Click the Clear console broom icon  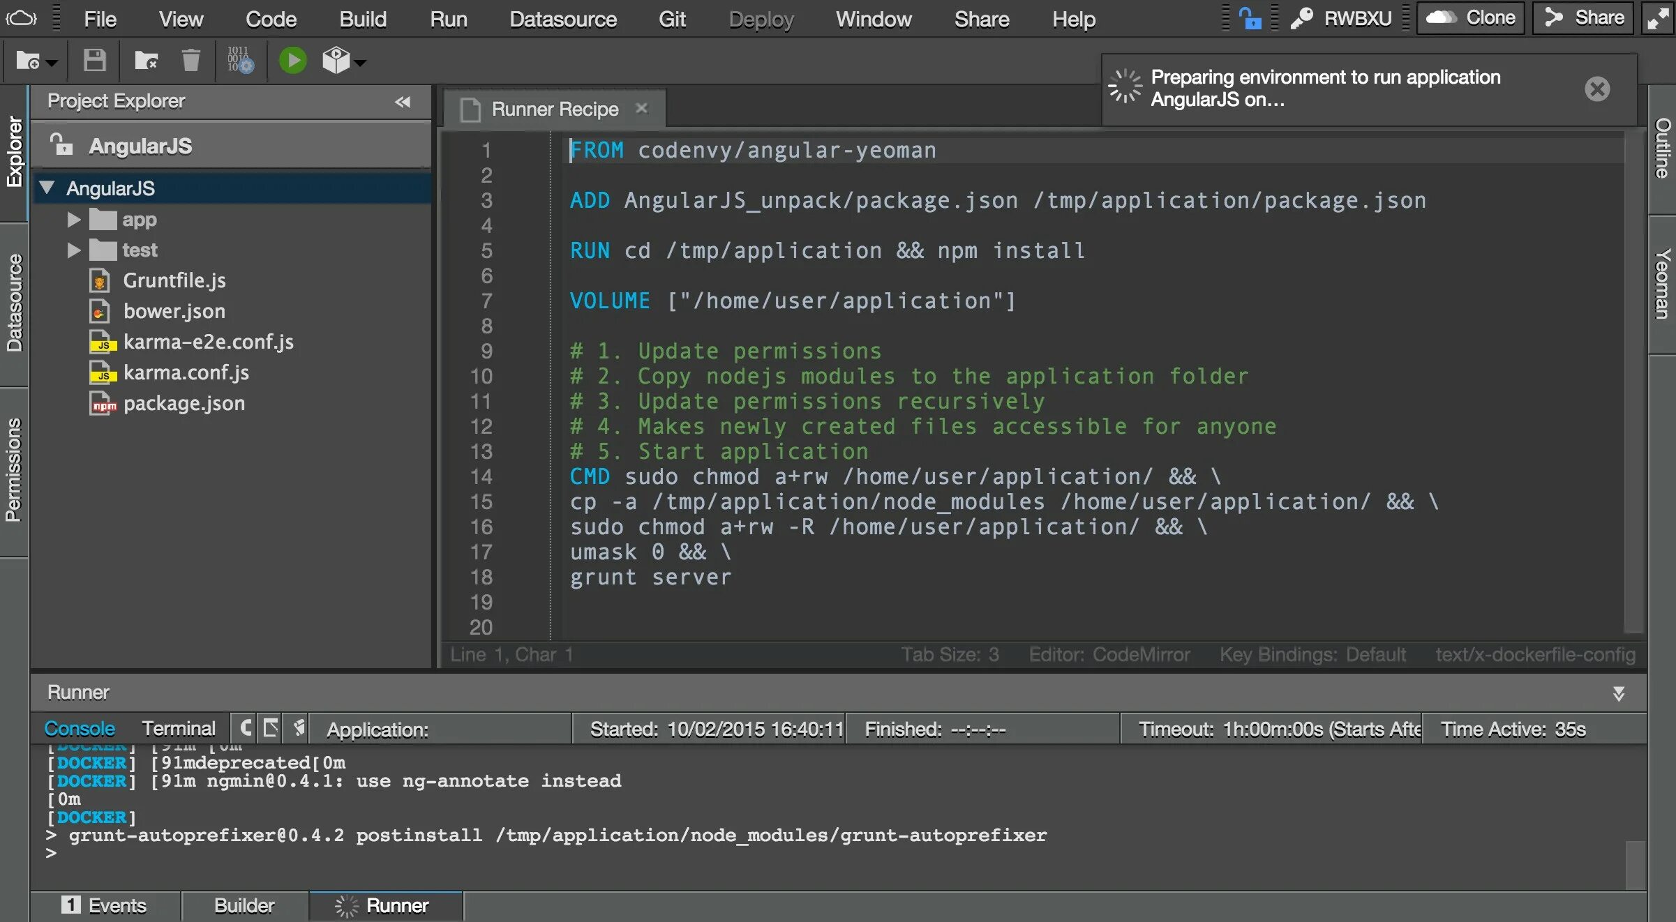coord(299,728)
